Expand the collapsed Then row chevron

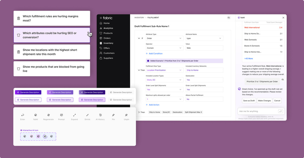coord(139,112)
